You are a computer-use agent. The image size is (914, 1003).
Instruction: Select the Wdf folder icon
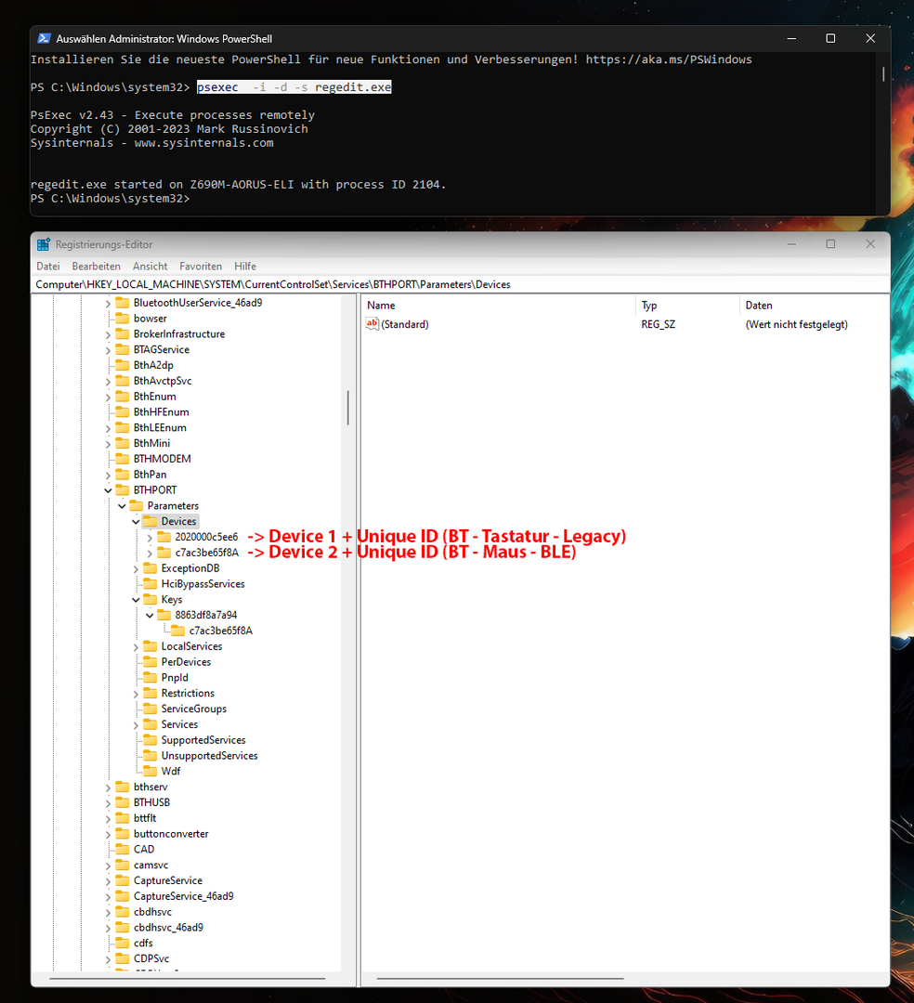pyautogui.click(x=150, y=771)
